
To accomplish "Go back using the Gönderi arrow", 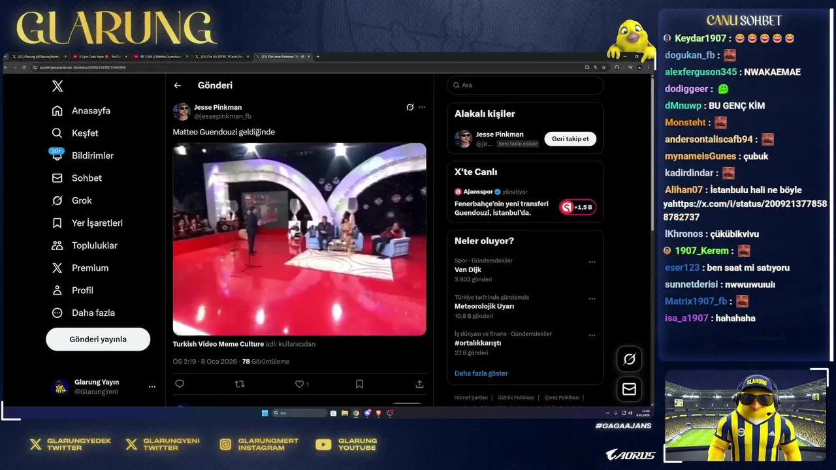I will pyautogui.click(x=177, y=86).
